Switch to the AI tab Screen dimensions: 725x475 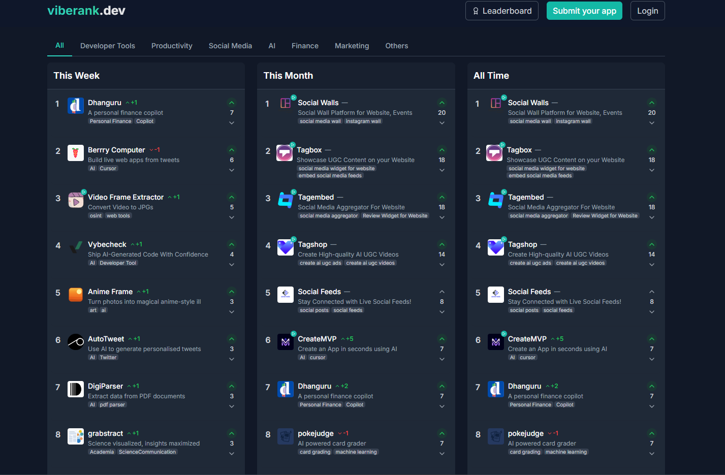click(272, 46)
